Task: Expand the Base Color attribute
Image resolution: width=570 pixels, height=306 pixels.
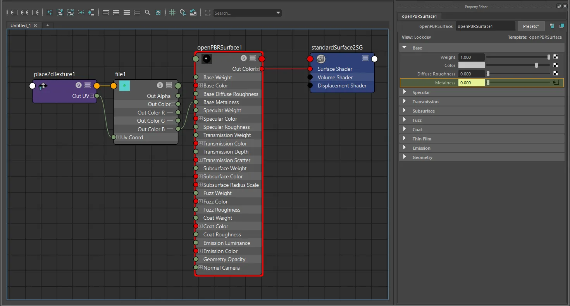Action: pyautogui.click(x=201, y=85)
